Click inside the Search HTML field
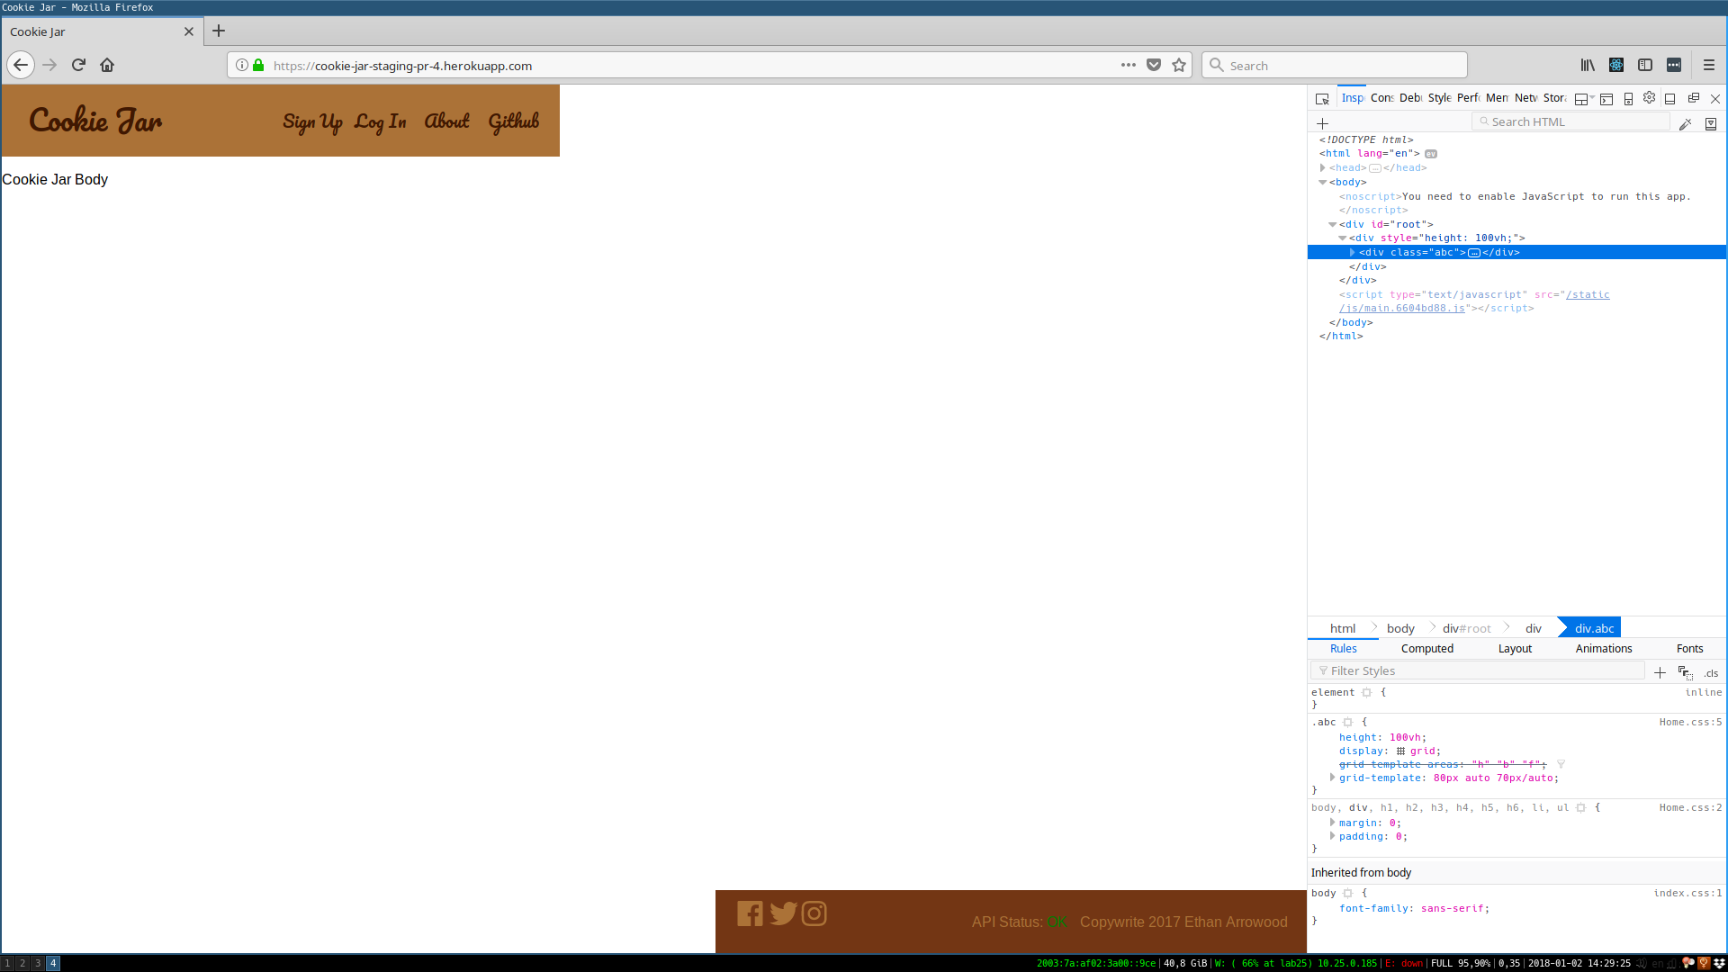The image size is (1728, 972). pyautogui.click(x=1570, y=121)
